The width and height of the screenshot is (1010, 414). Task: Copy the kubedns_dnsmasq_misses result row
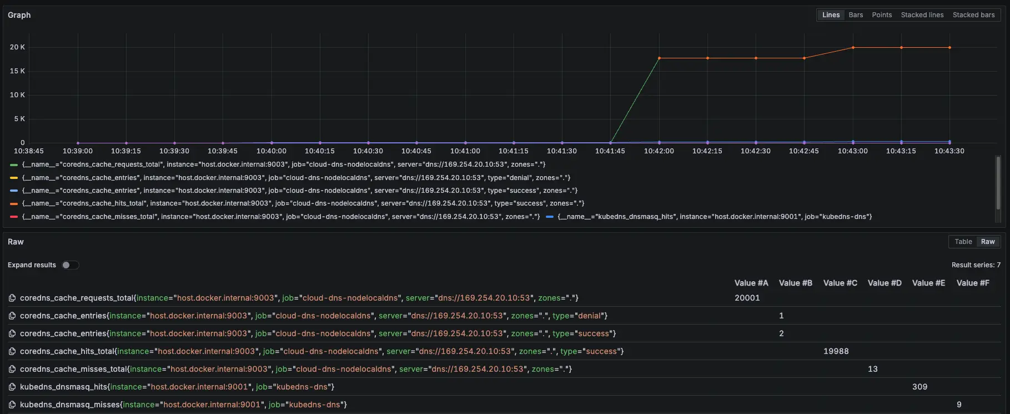pyautogui.click(x=12, y=405)
